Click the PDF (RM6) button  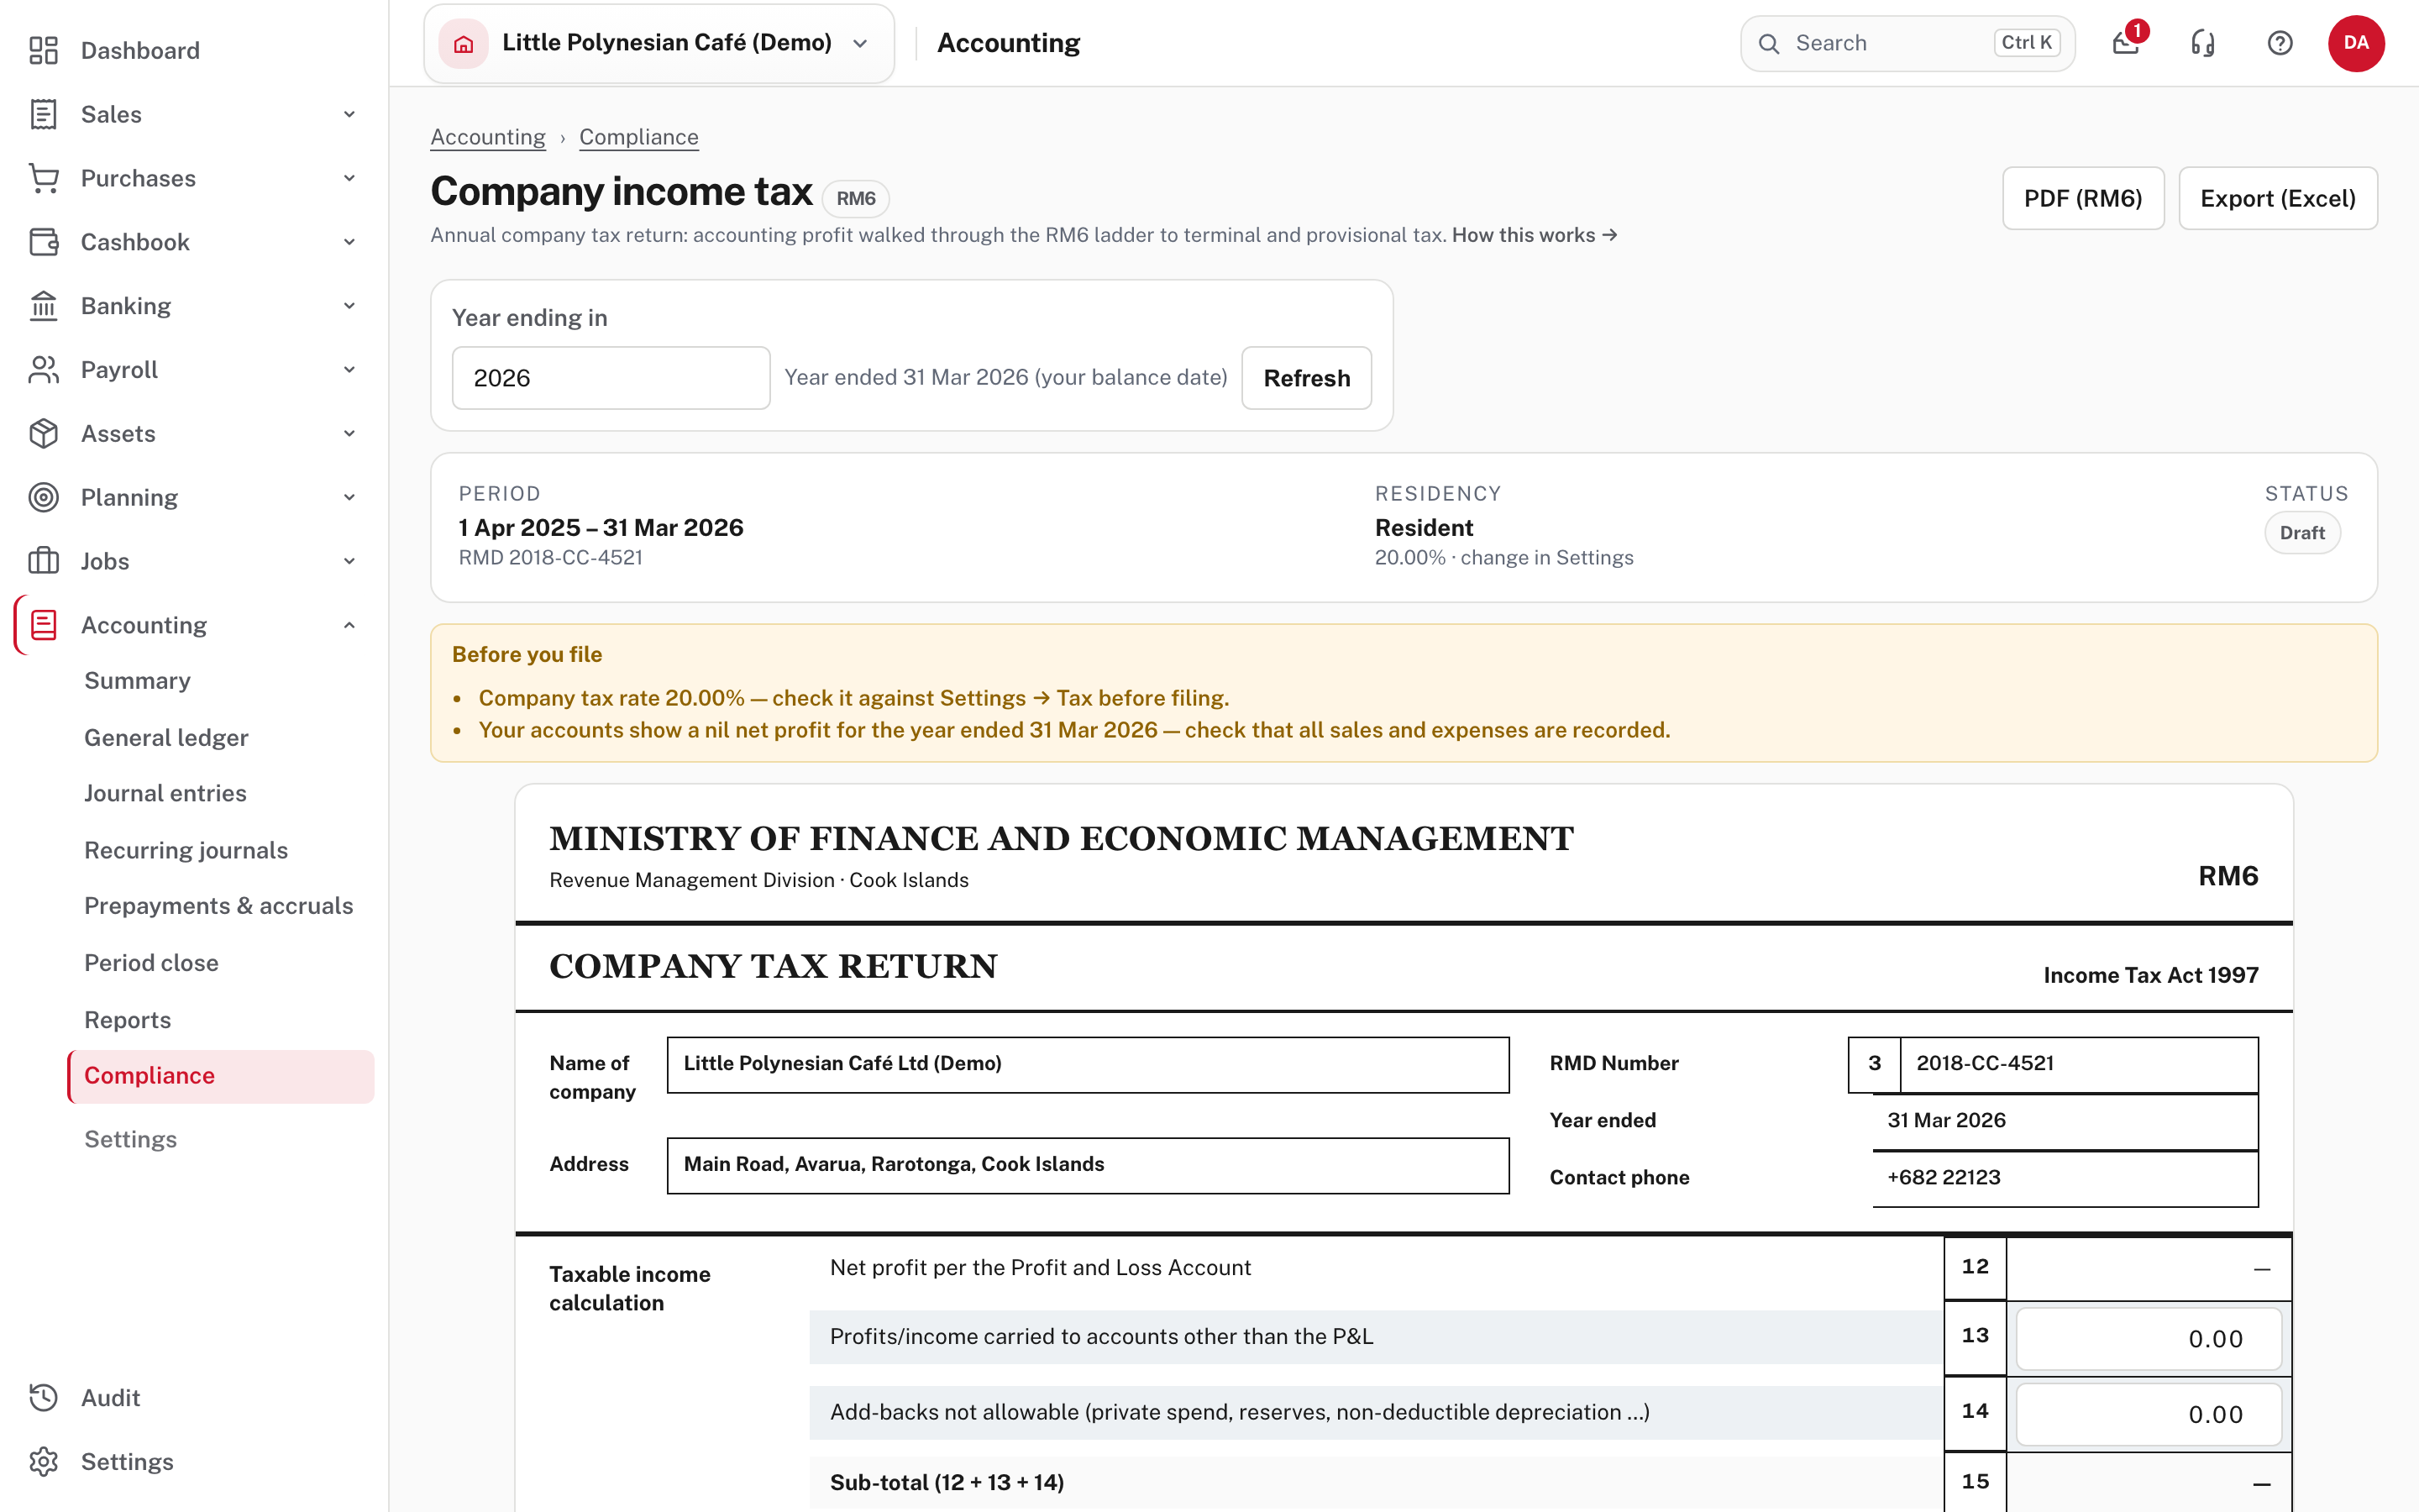point(2083,198)
